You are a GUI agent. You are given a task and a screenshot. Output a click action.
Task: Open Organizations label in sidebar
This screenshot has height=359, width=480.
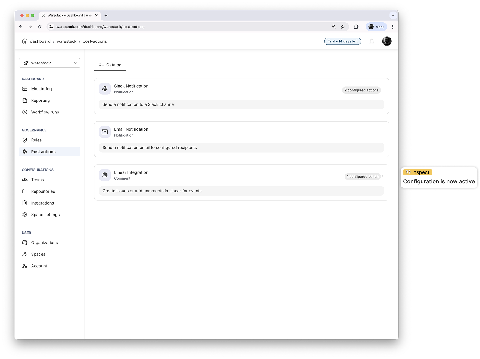click(x=44, y=243)
